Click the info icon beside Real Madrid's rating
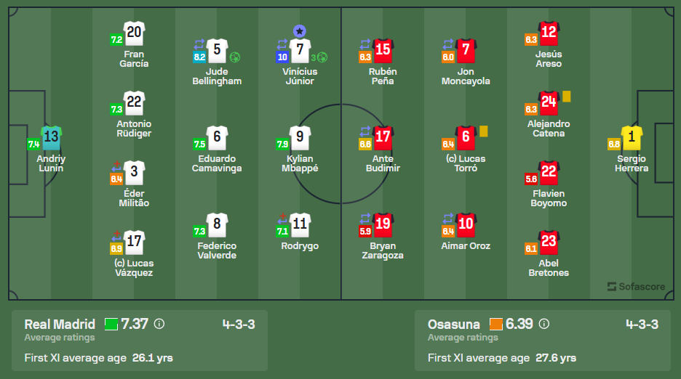This screenshot has height=379, width=681. coord(159,325)
